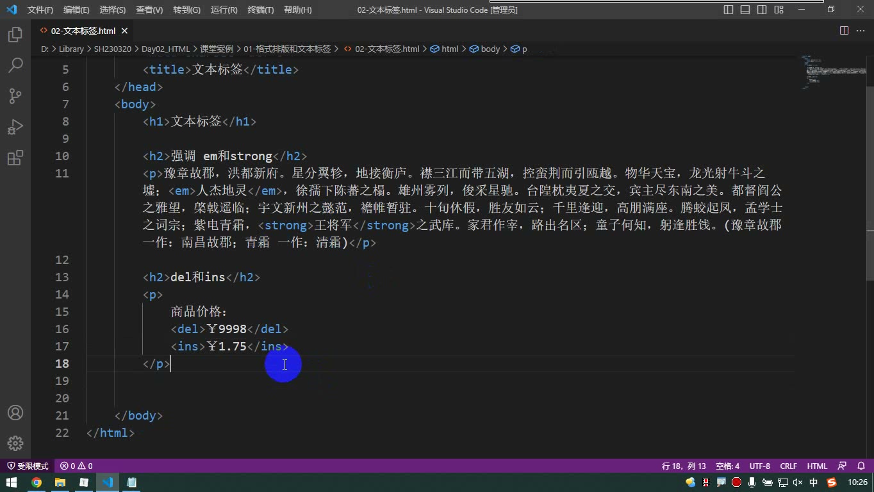Click line and column indicator 行 18, 列 13

tap(684, 466)
